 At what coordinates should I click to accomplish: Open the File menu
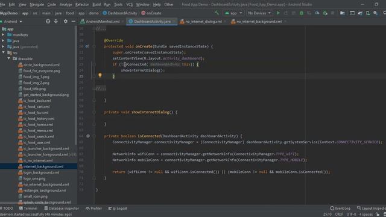point(2,4)
